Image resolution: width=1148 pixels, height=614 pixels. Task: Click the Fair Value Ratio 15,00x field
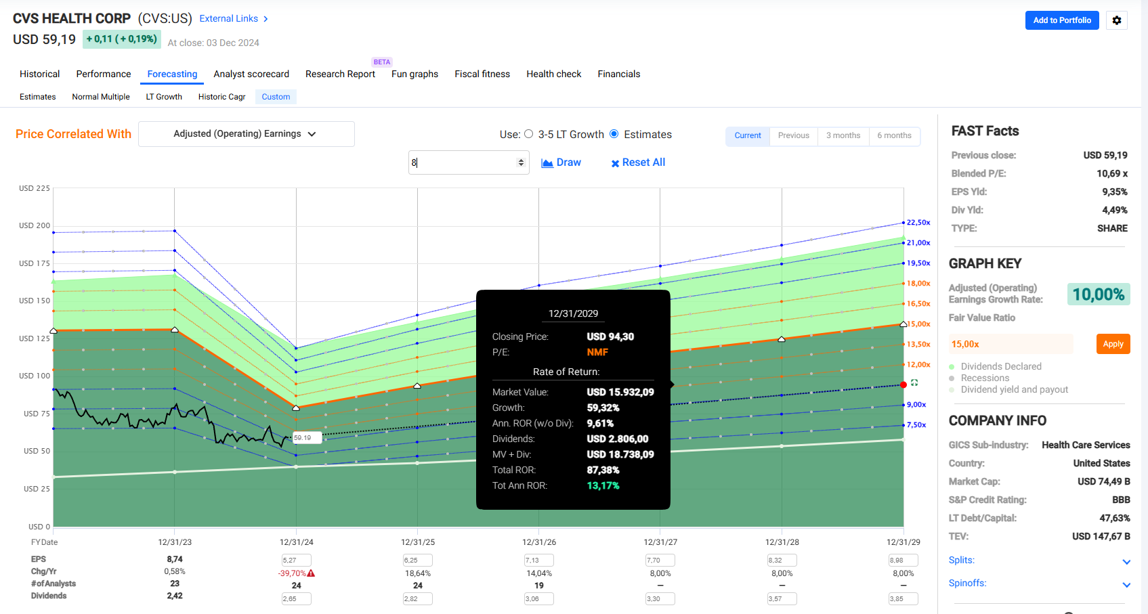click(1011, 344)
